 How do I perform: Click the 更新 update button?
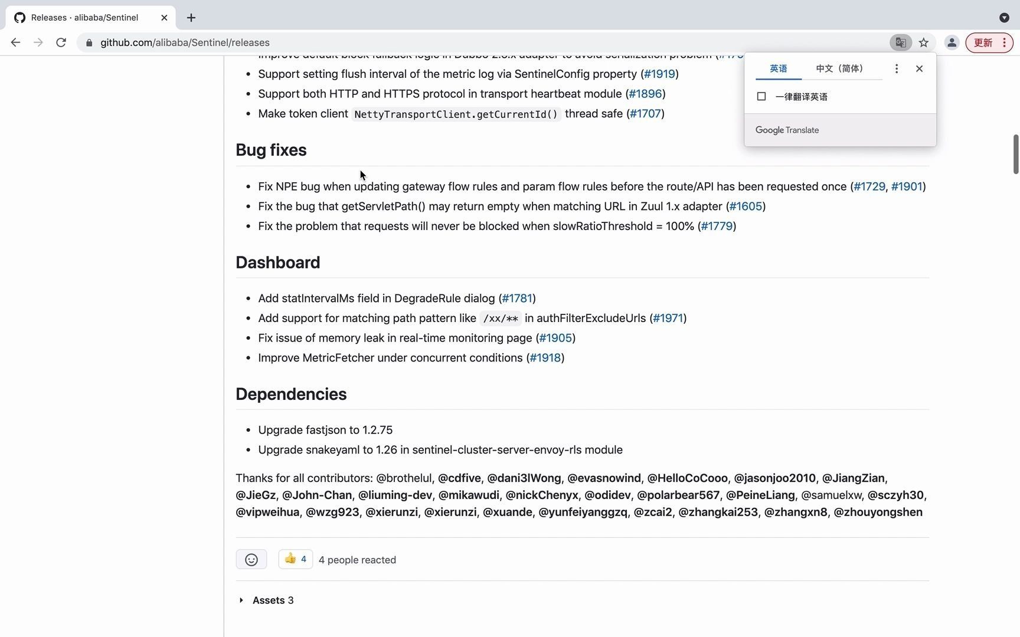pyautogui.click(x=989, y=42)
